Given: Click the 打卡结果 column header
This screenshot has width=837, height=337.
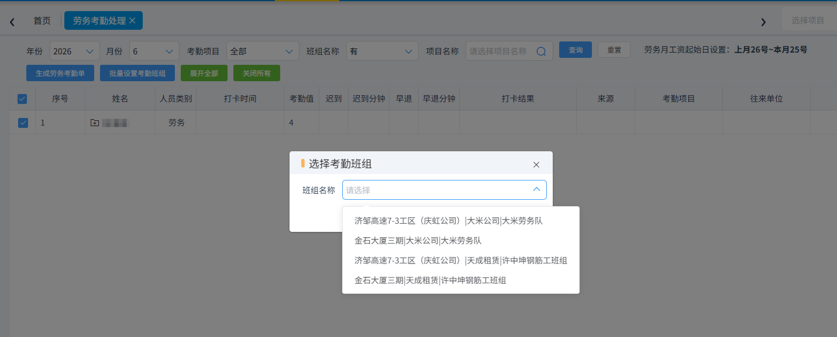Looking at the screenshot, I should [x=518, y=99].
